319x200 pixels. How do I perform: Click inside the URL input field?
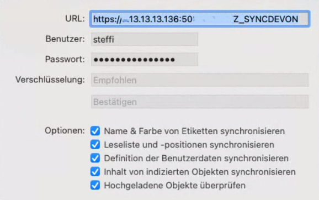[200, 19]
